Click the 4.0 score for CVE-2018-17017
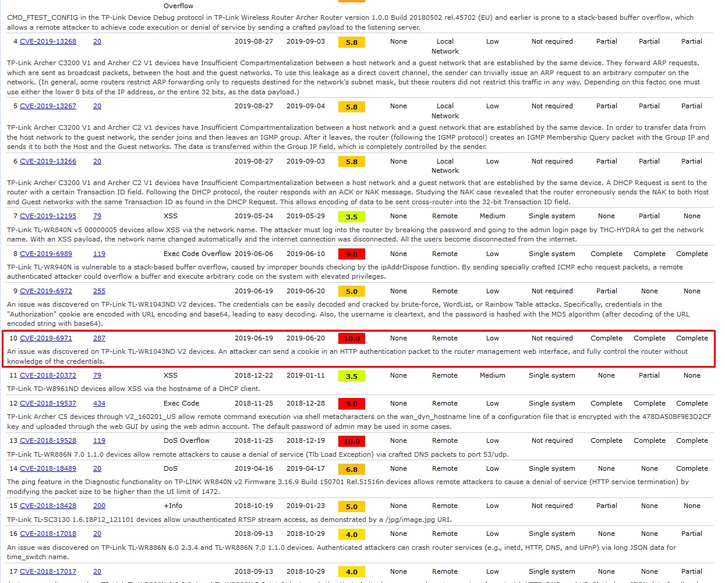Viewport: 725px width, 583px height. coord(352,572)
